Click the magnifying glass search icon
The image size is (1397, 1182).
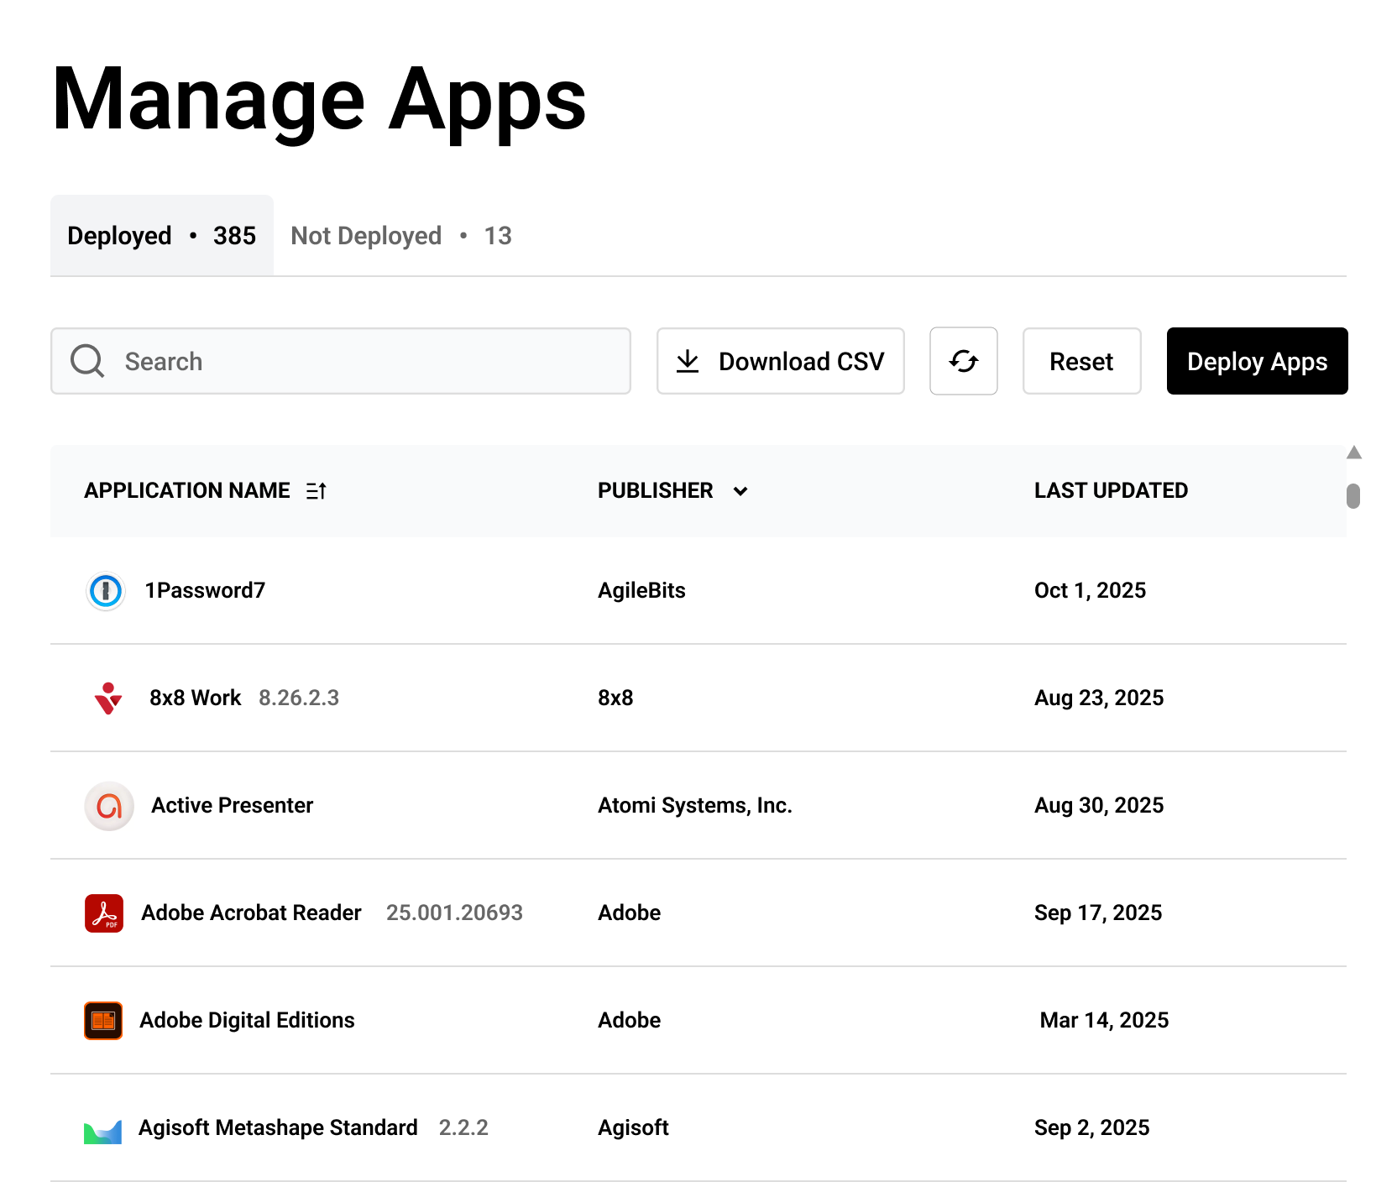coord(86,361)
